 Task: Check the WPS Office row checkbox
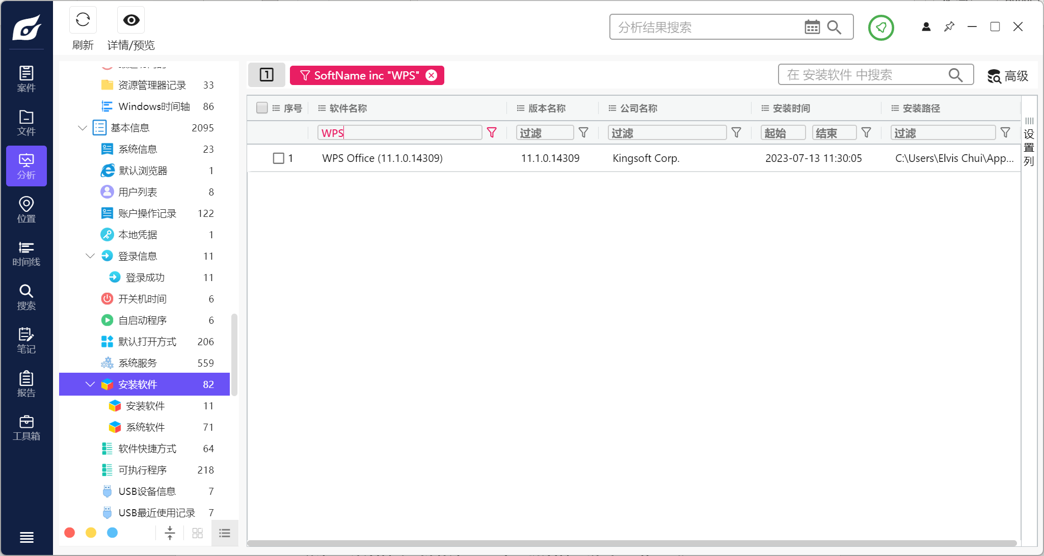click(279, 158)
